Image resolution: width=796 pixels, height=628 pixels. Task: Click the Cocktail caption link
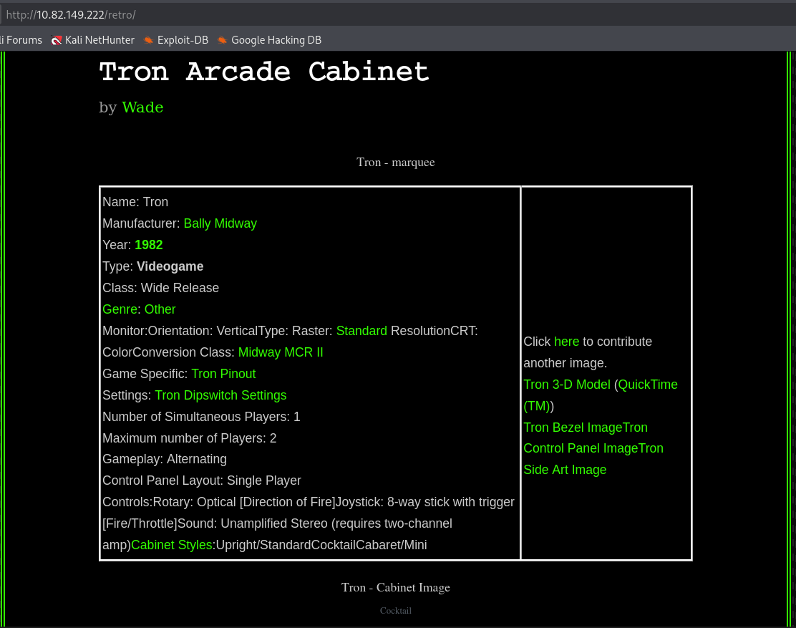pyautogui.click(x=395, y=611)
